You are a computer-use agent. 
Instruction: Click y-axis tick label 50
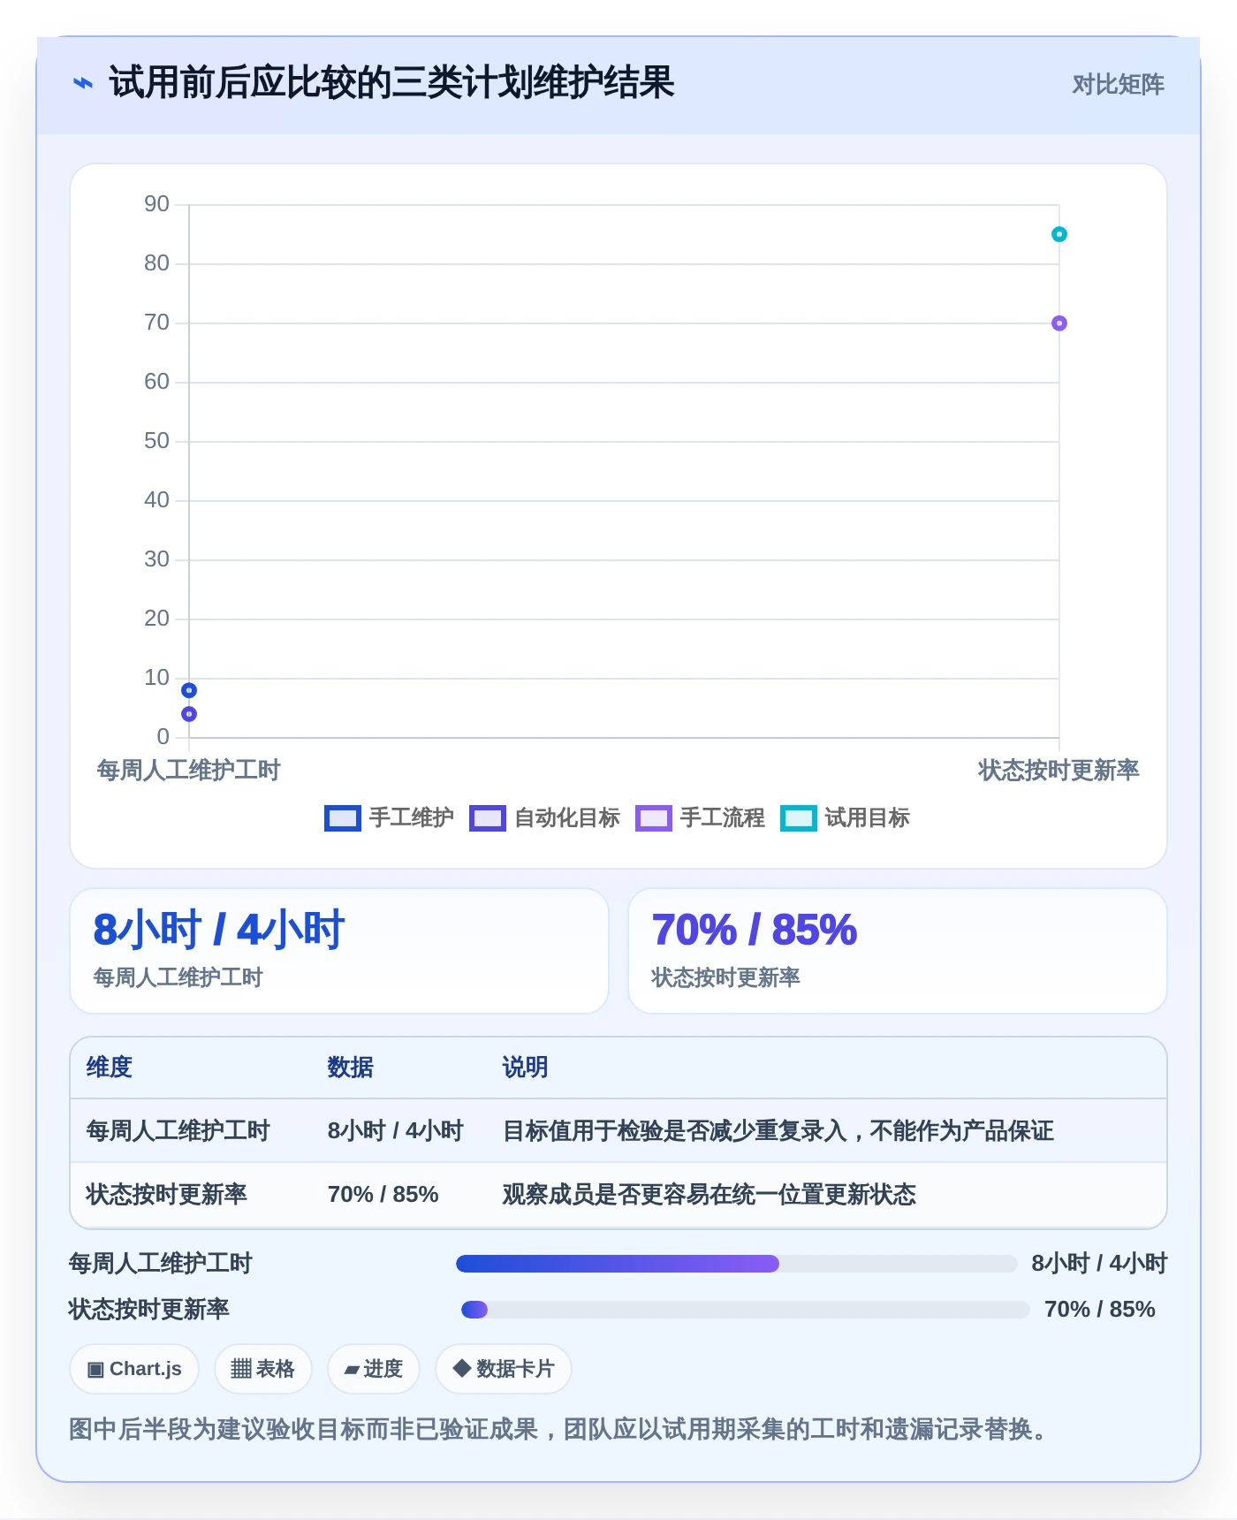[x=156, y=441]
